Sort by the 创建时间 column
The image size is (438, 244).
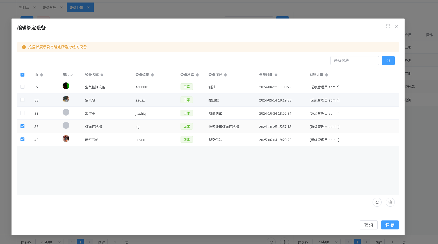[x=276, y=75]
